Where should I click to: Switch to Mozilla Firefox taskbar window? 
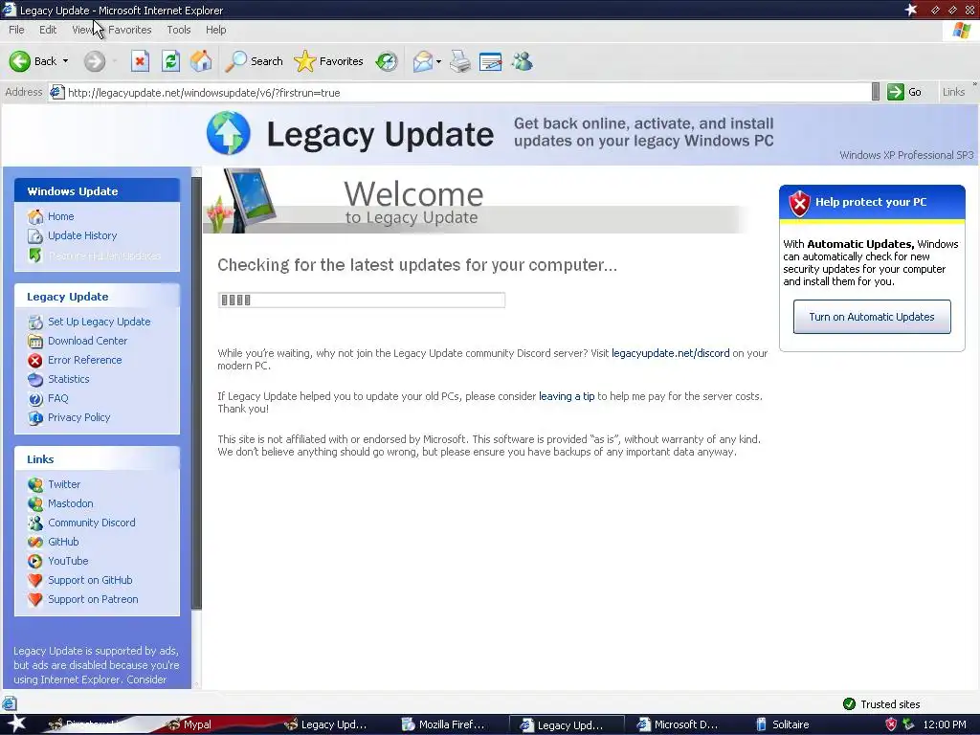click(445, 725)
